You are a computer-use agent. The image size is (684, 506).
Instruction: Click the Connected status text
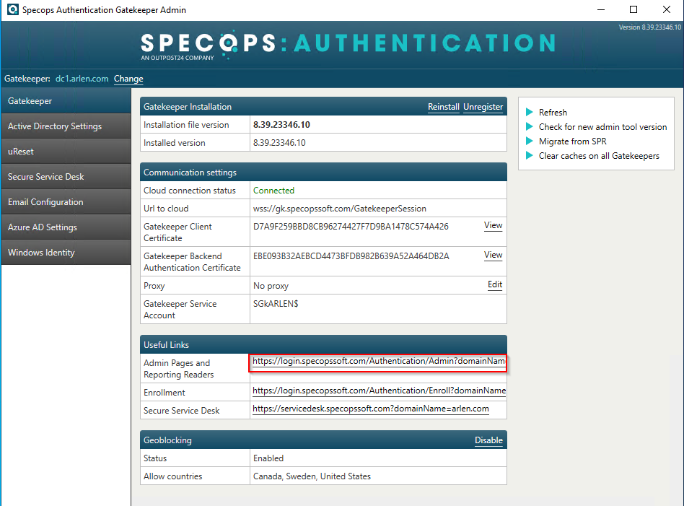point(273,191)
